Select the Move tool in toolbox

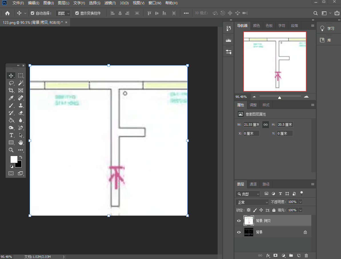click(x=11, y=76)
